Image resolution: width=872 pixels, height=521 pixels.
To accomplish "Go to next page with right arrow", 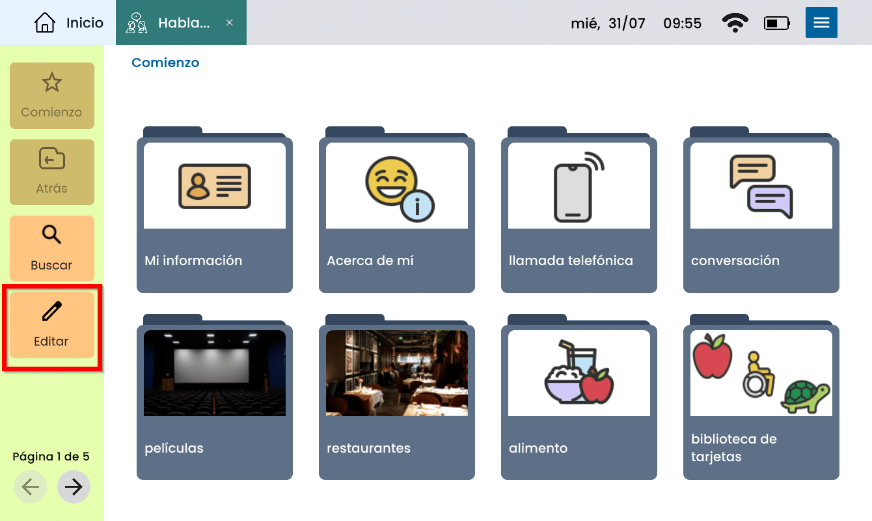I will click(74, 486).
